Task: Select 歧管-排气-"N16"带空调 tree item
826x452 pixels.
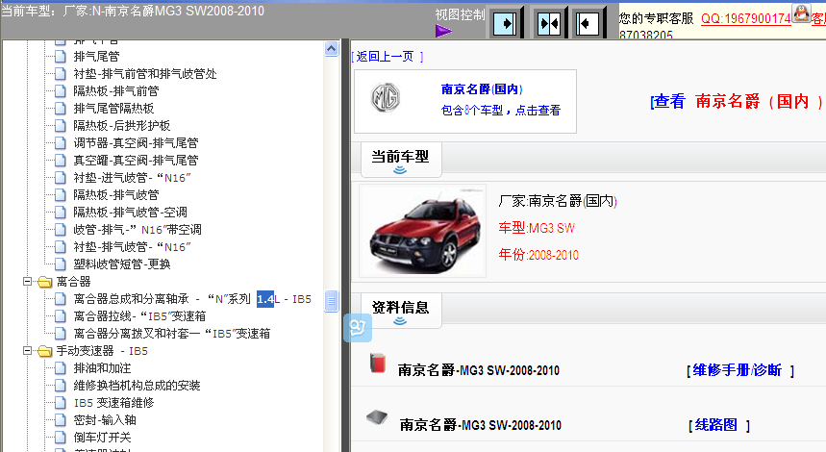Action: pos(138,230)
